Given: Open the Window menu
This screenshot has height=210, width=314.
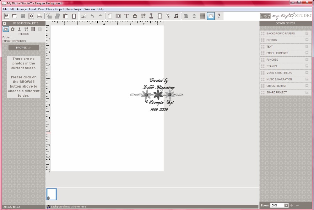Looking at the screenshot, I should [90, 9].
